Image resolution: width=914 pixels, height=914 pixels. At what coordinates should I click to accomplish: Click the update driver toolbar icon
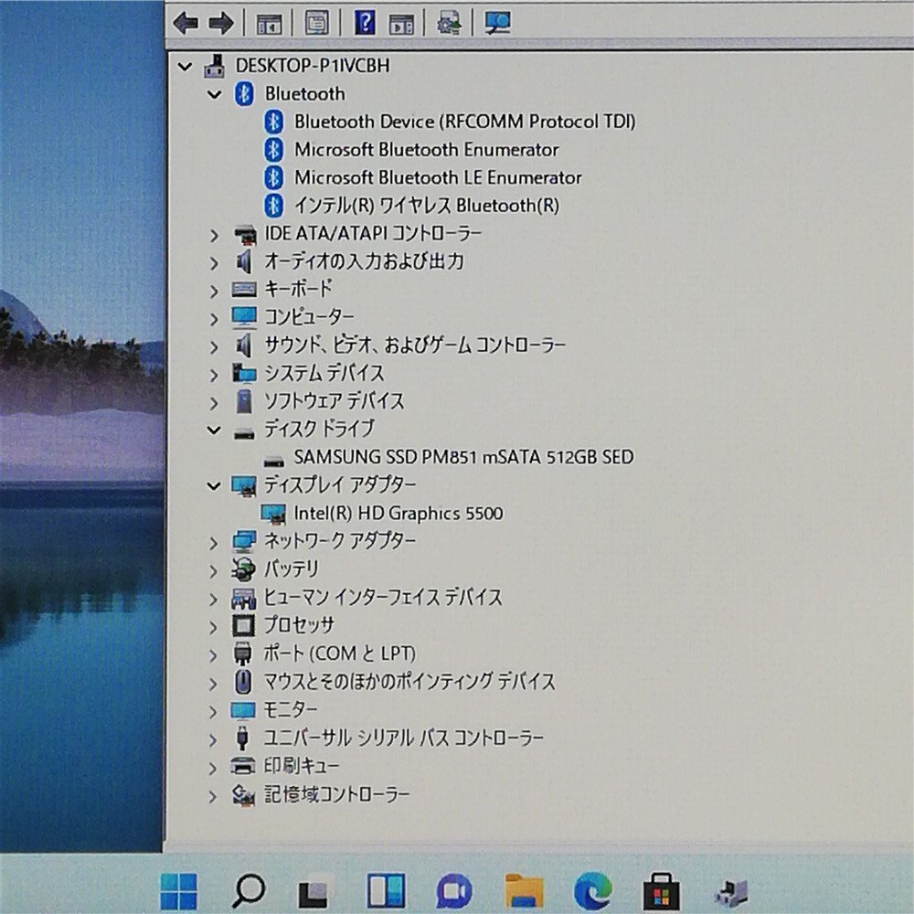pyautogui.click(x=449, y=23)
